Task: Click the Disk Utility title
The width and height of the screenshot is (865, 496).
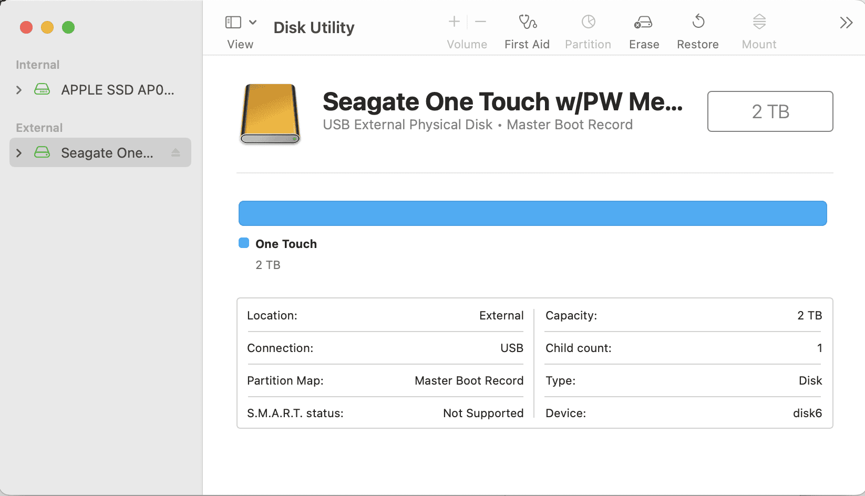Action: (x=313, y=27)
